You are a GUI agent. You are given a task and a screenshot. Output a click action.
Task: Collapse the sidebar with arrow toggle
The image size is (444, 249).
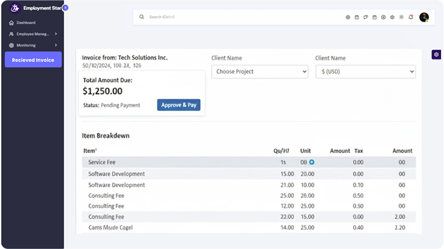coord(65,8)
